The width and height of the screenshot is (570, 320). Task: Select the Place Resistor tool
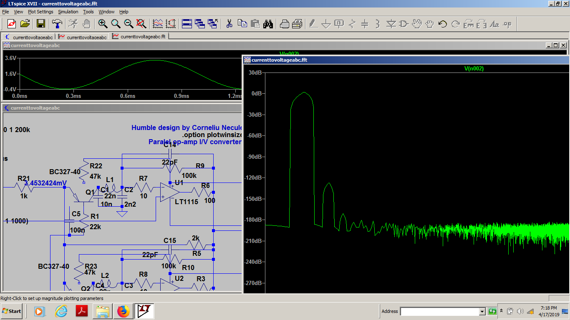pyautogui.click(x=352, y=24)
